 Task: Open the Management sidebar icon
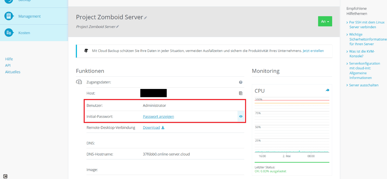[x=9, y=16]
